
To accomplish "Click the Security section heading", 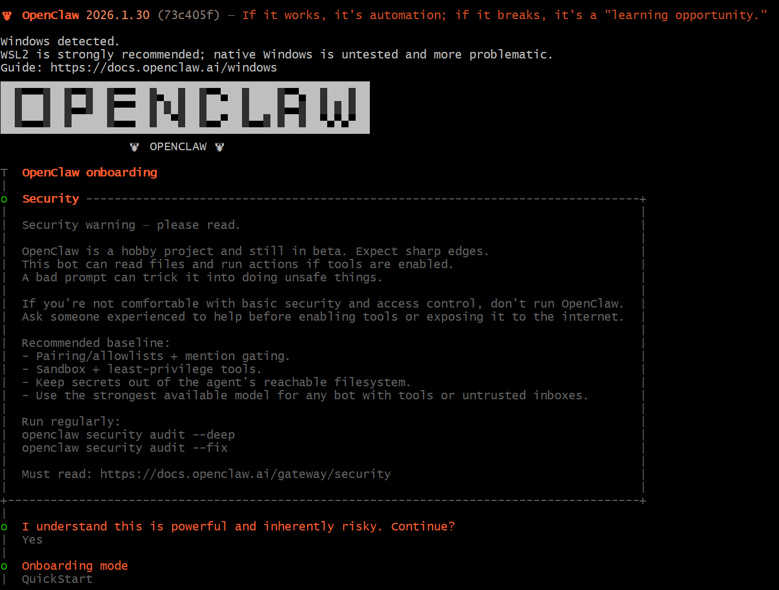I will (50, 199).
